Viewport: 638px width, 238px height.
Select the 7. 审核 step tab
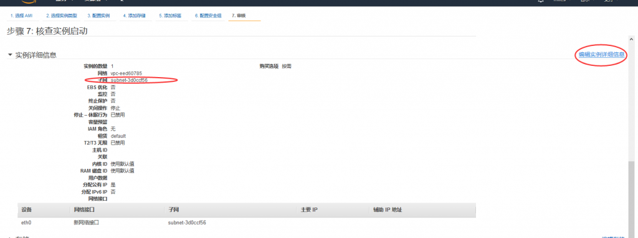click(x=239, y=16)
